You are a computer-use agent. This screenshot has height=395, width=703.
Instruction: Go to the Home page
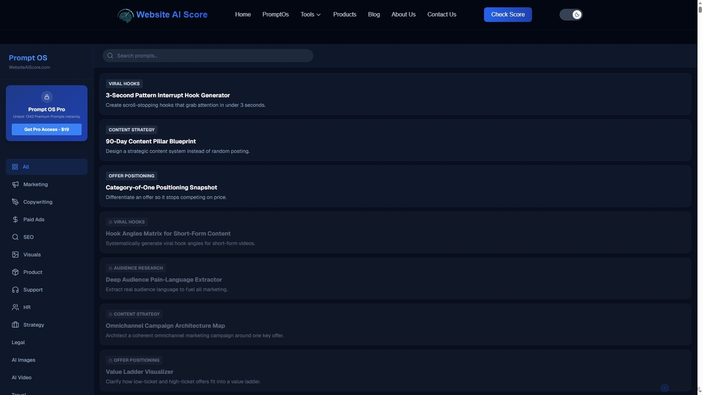tap(243, 14)
